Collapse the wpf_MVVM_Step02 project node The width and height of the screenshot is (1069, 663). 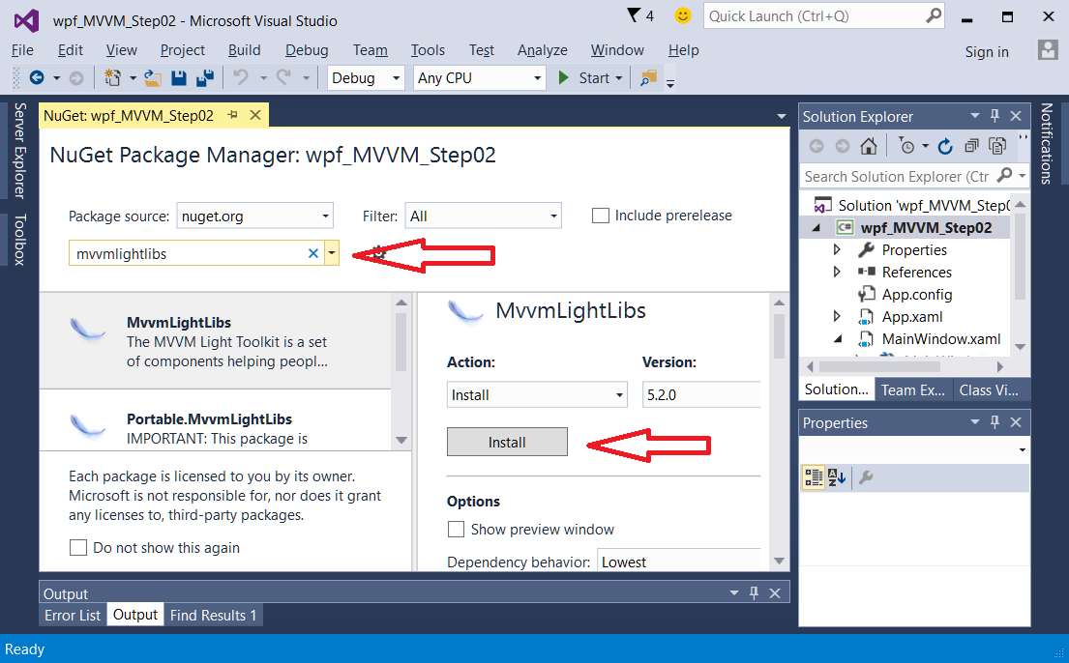(x=817, y=227)
